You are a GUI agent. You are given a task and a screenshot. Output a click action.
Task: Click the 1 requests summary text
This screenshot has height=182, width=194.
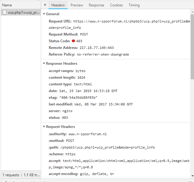[x=11, y=175]
